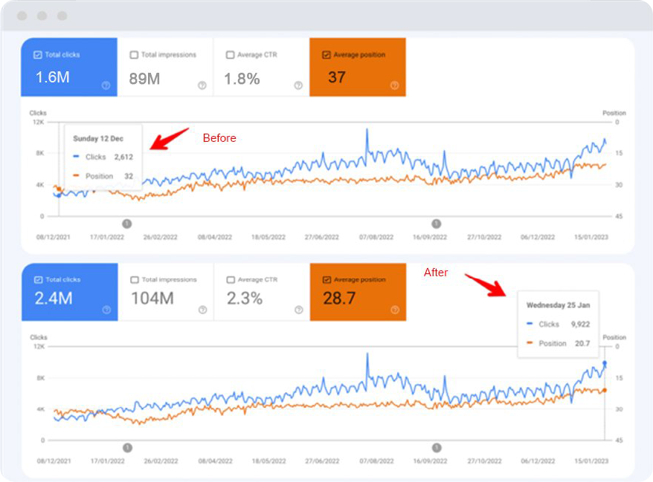Tick Average CTR checkbox on the 2.3% card

[x=230, y=280]
